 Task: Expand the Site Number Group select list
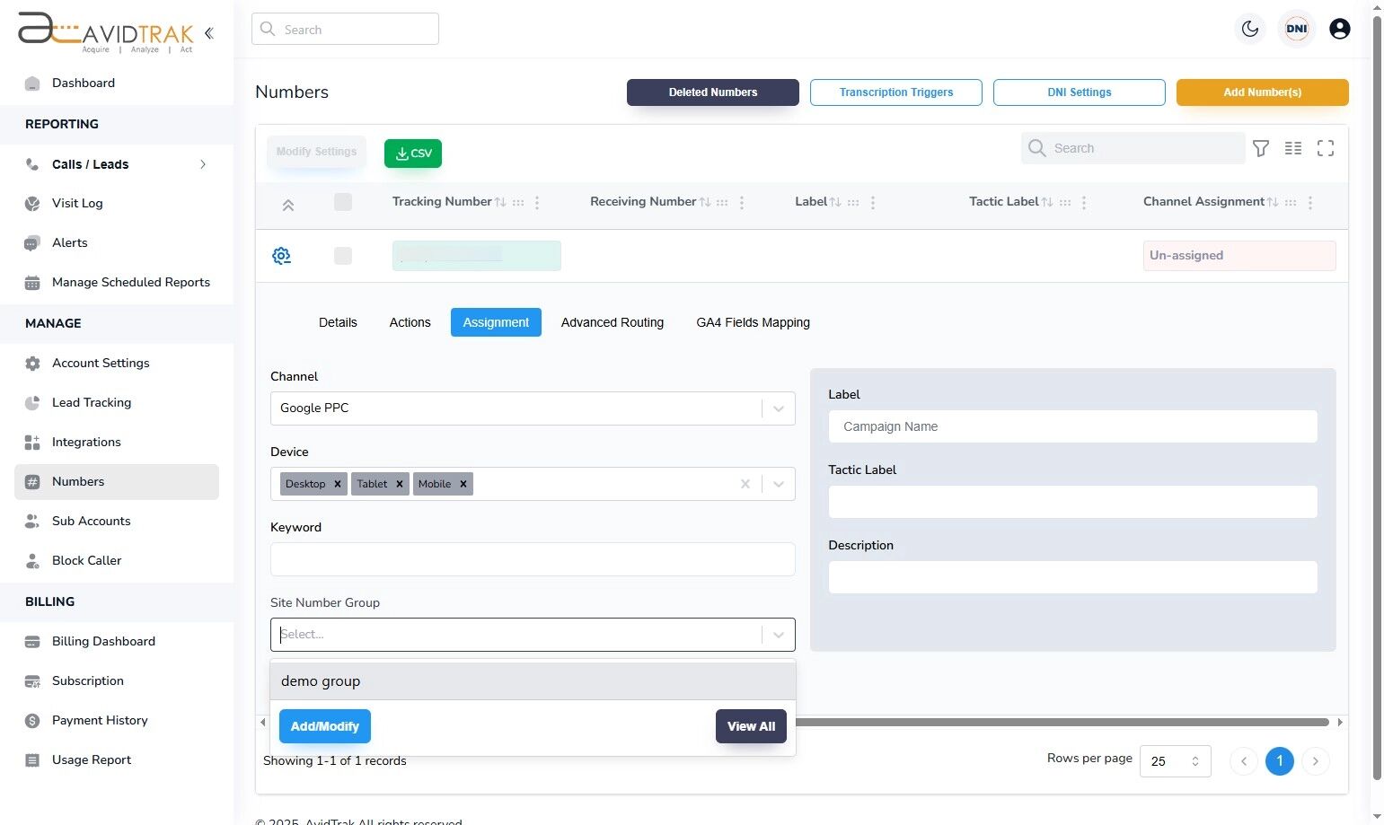point(778,635)
